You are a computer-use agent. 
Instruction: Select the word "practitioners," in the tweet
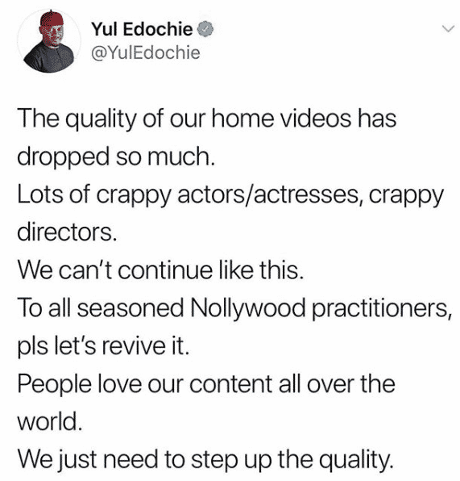[381, 309]
